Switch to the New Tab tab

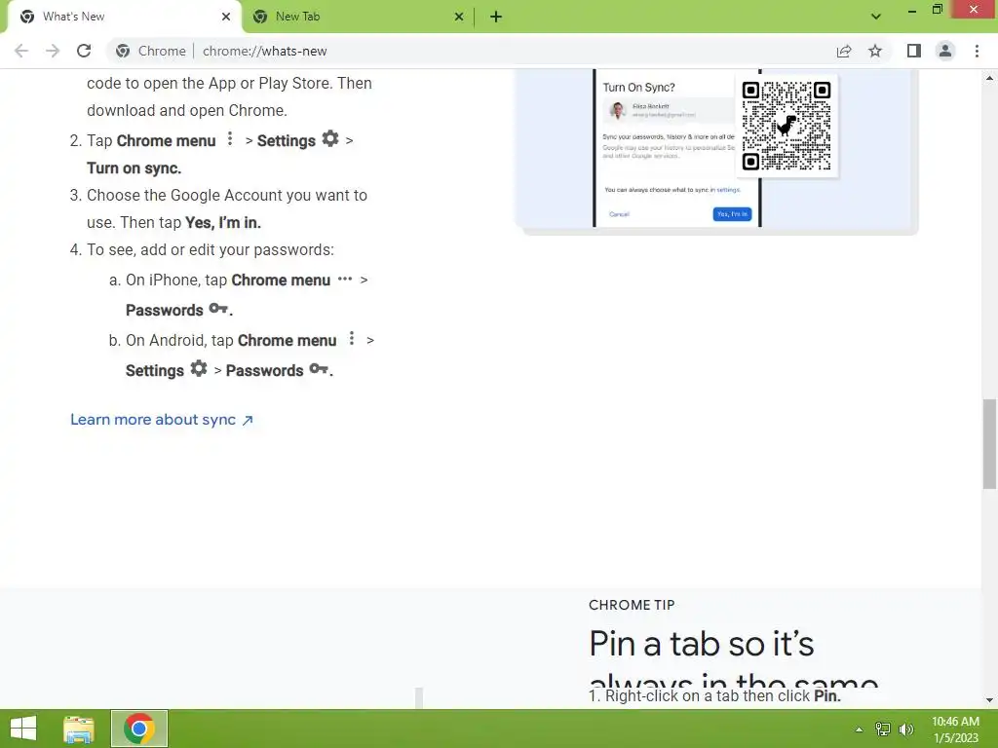coord(357,17)
